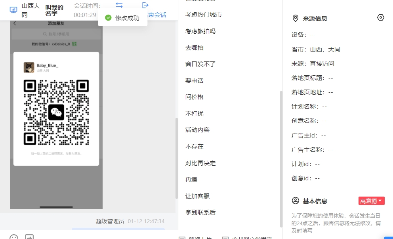The image size is (393, 239).
Task: Click the 落地页地址 row
Action: (x=312, y=92)
